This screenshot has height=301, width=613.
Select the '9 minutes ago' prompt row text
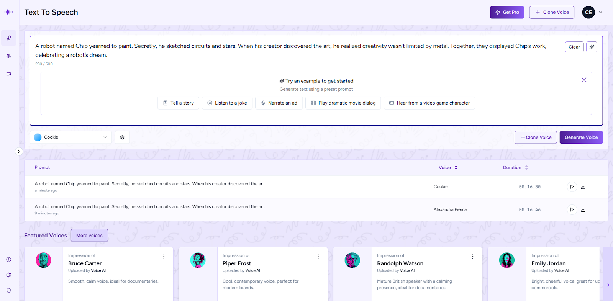click(150, 206)
